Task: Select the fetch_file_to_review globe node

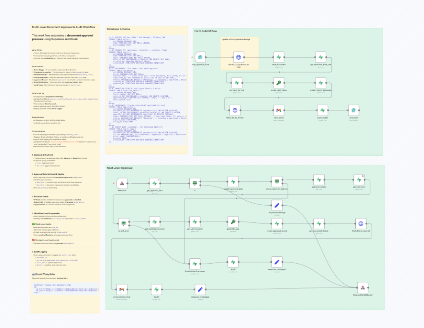Action: click(235, 110)
